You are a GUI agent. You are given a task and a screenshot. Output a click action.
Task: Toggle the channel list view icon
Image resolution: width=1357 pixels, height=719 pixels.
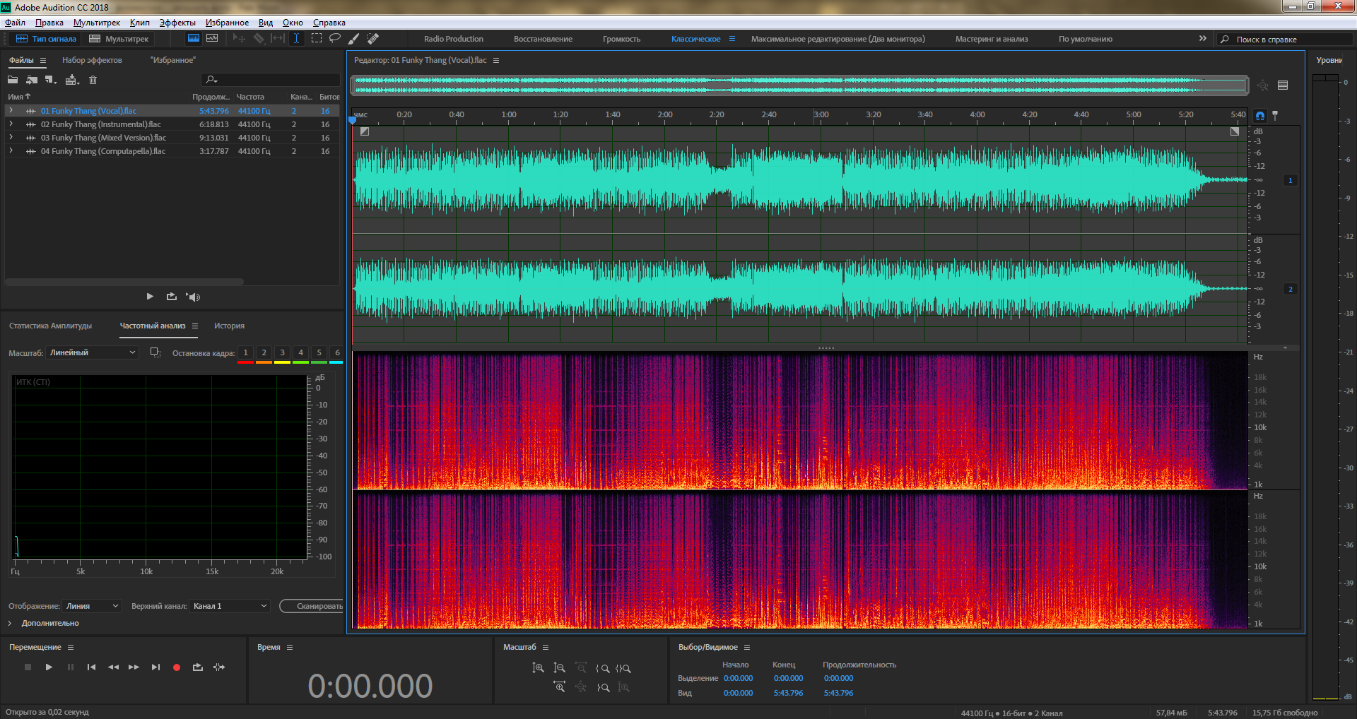1283,85
